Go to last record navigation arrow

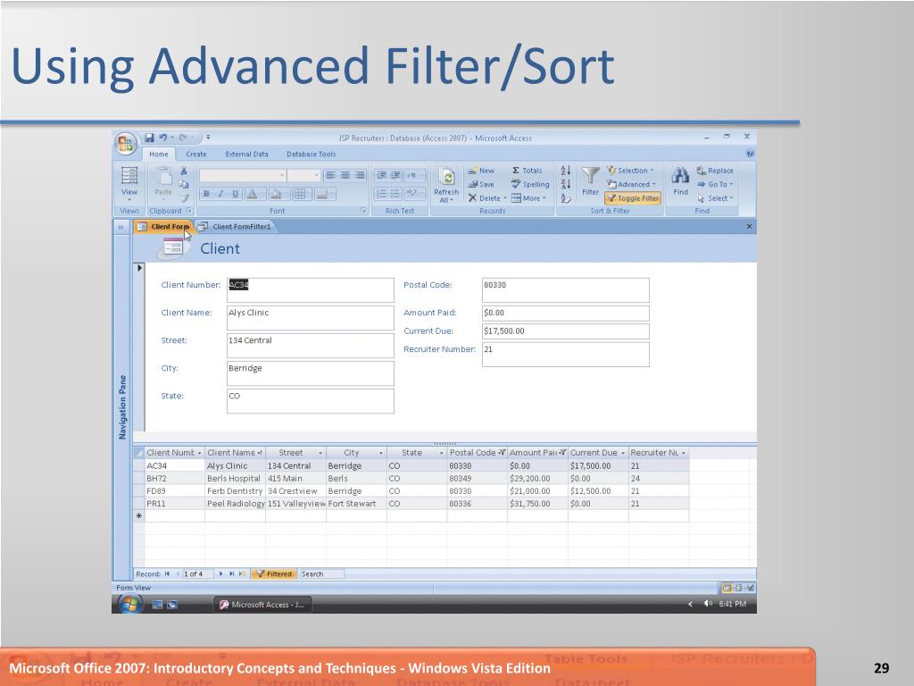coord(231,574)
